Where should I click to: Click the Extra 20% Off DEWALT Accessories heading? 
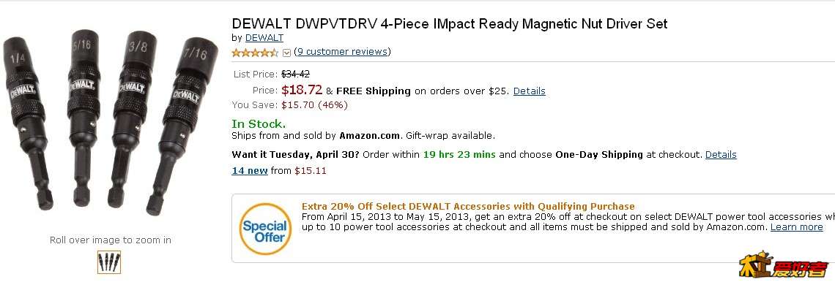click(x=468, y=206)
